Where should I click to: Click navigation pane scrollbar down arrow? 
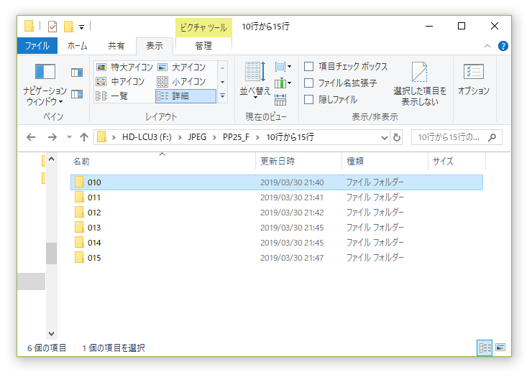tap(51, 334)
